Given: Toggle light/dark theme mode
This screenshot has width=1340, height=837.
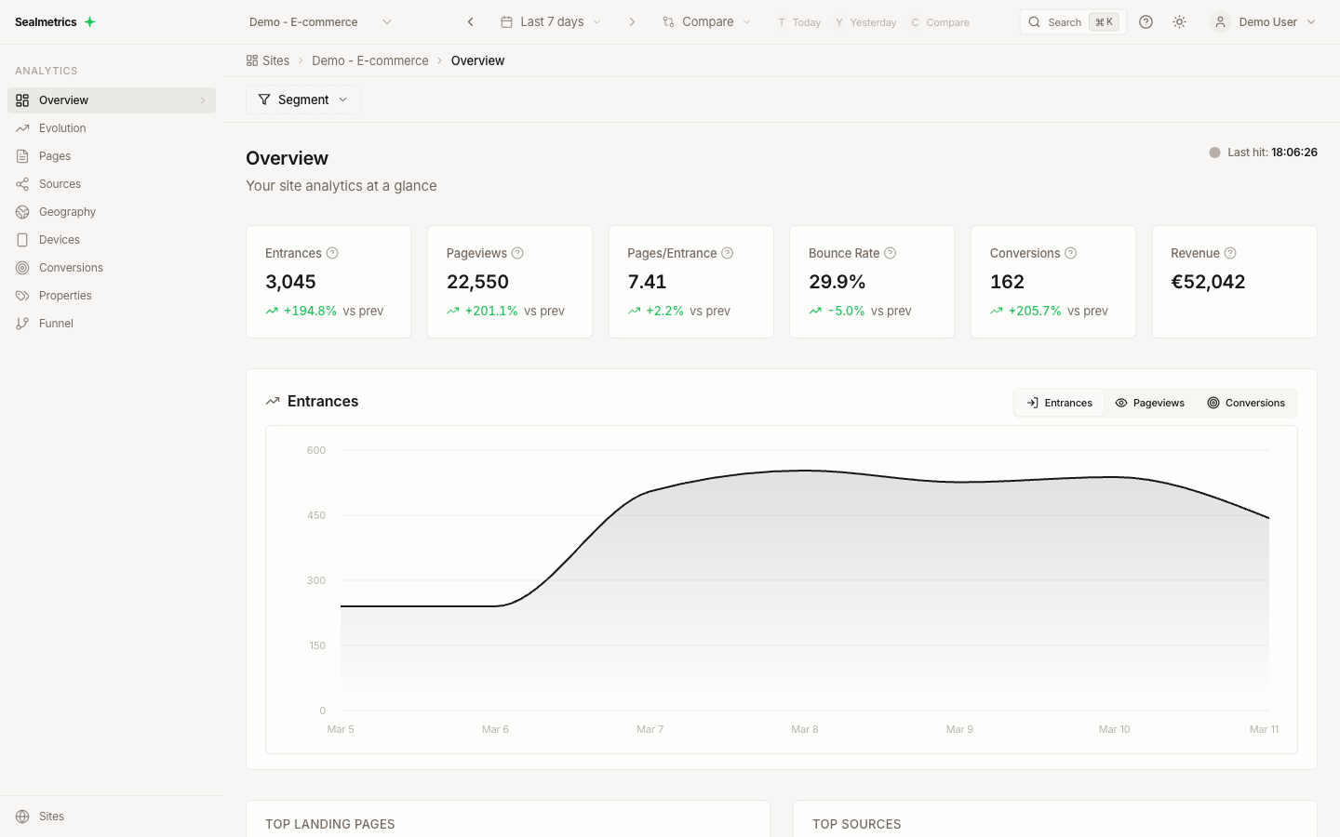Looking at the screenshot, I should pyautogui.click(x=1179, y=21).
